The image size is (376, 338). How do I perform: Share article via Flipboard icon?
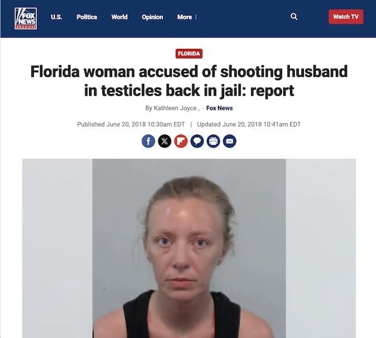[181, 141]
